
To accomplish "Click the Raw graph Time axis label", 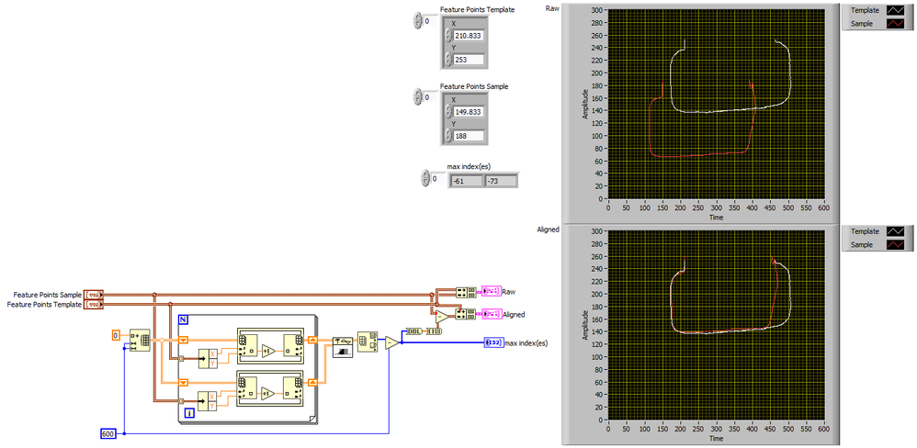I will click(x=717, y=218).
